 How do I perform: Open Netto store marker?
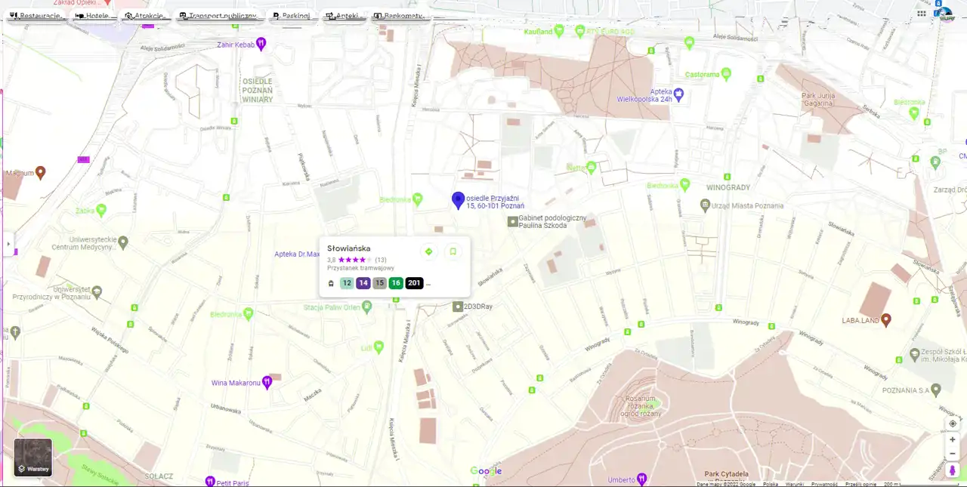tap(591, 167)
